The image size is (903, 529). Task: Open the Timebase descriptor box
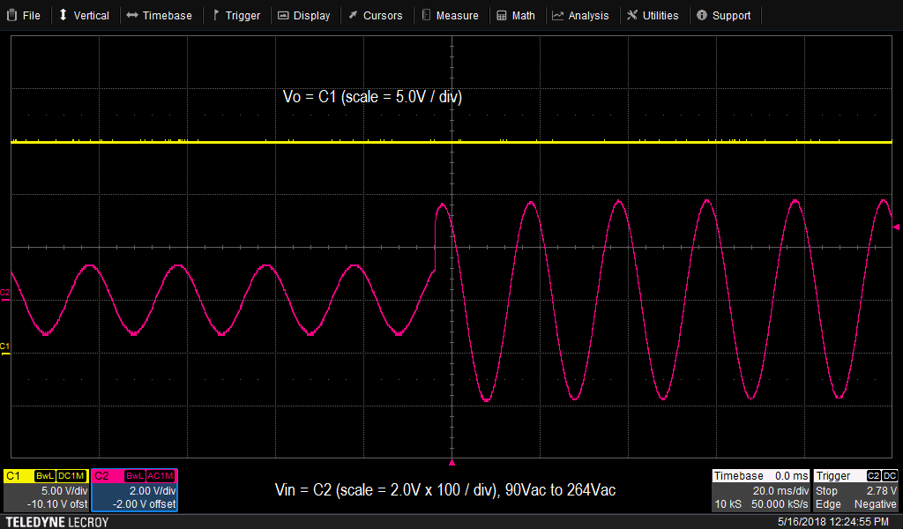[760, 490]
